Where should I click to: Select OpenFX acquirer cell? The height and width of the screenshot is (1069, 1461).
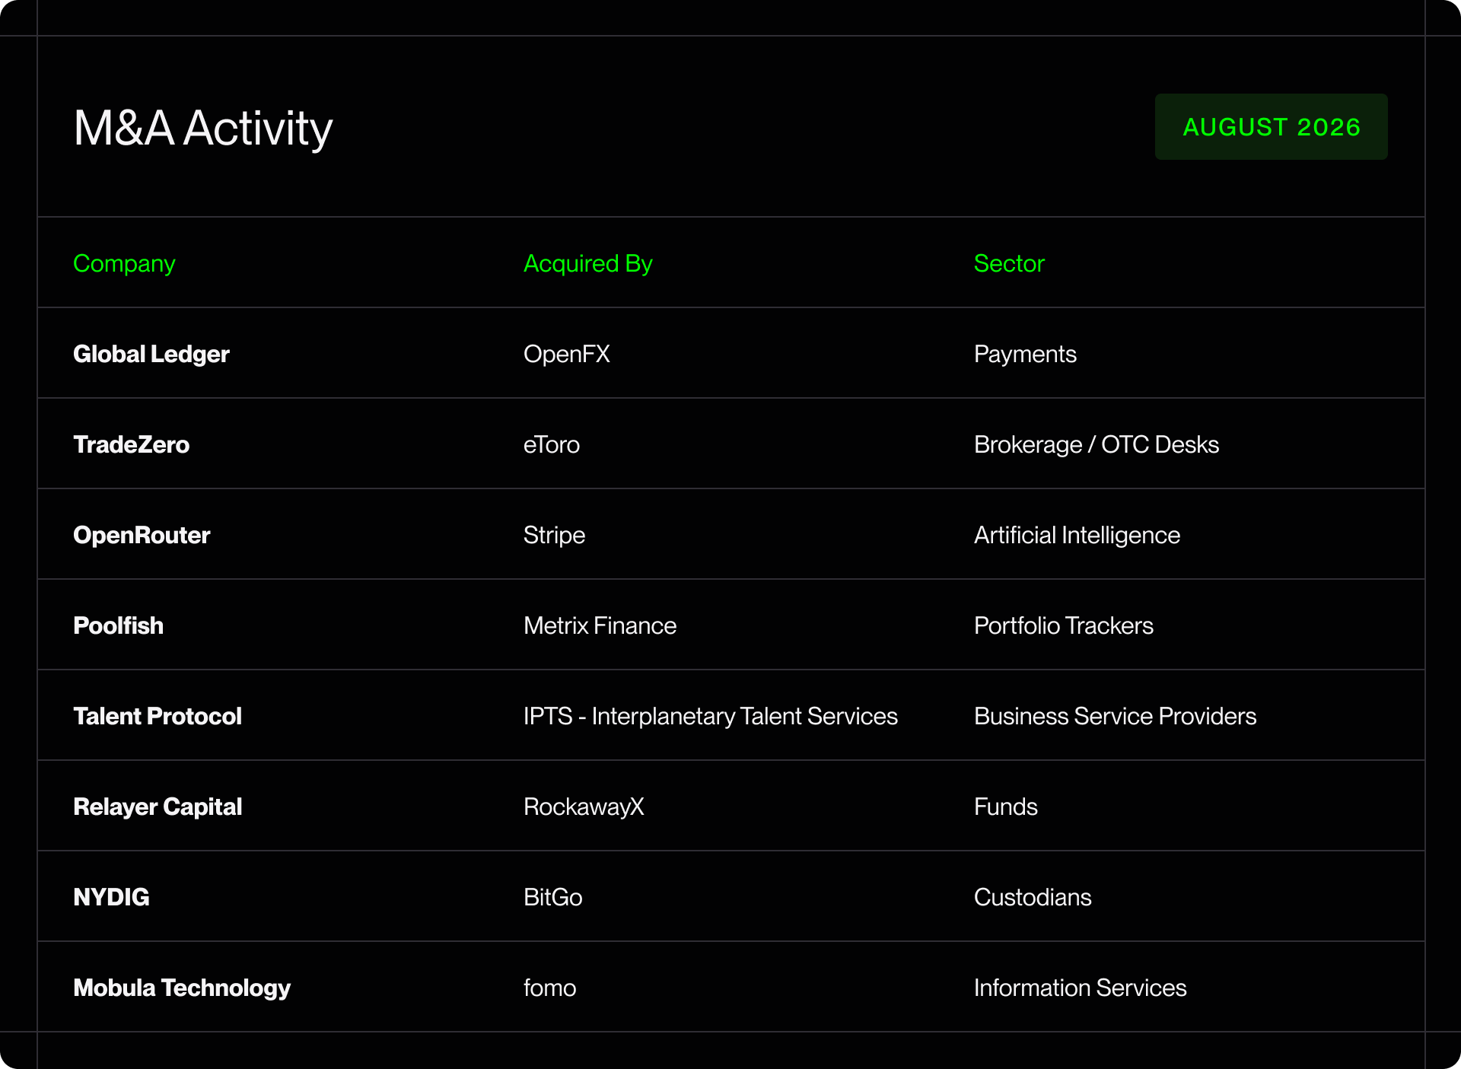pos(567,354)
